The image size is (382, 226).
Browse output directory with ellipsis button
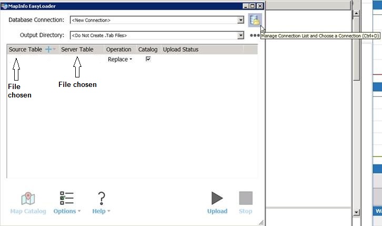255,35
